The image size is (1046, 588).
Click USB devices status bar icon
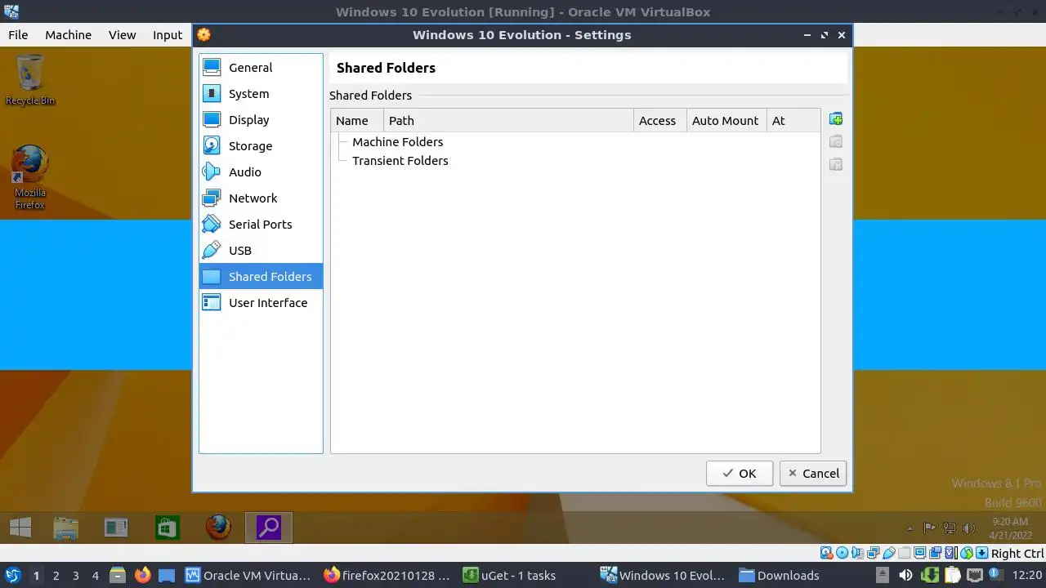click(889, 553)
